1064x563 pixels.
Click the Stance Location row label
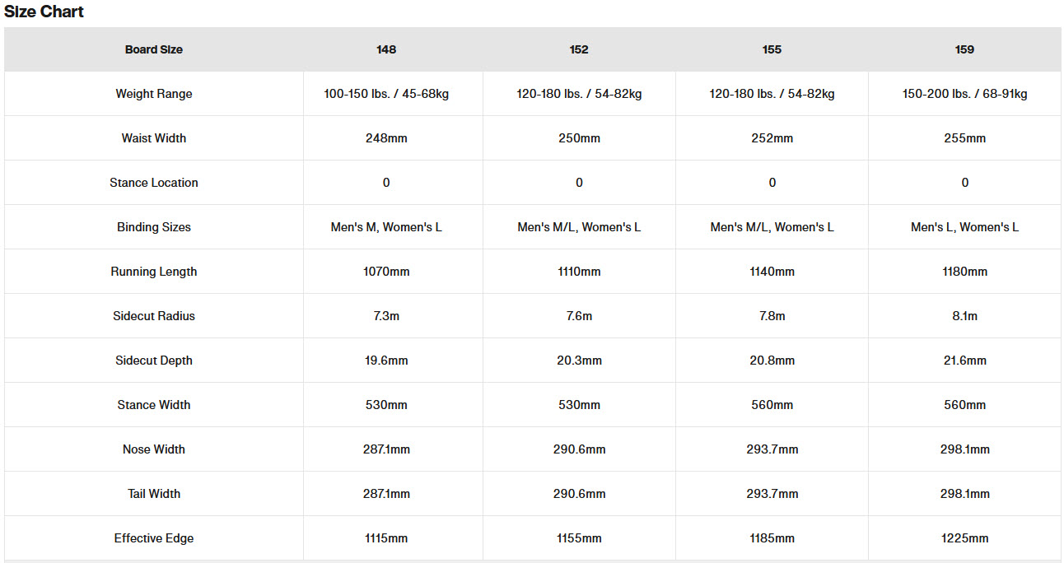[x=154, y=183]
